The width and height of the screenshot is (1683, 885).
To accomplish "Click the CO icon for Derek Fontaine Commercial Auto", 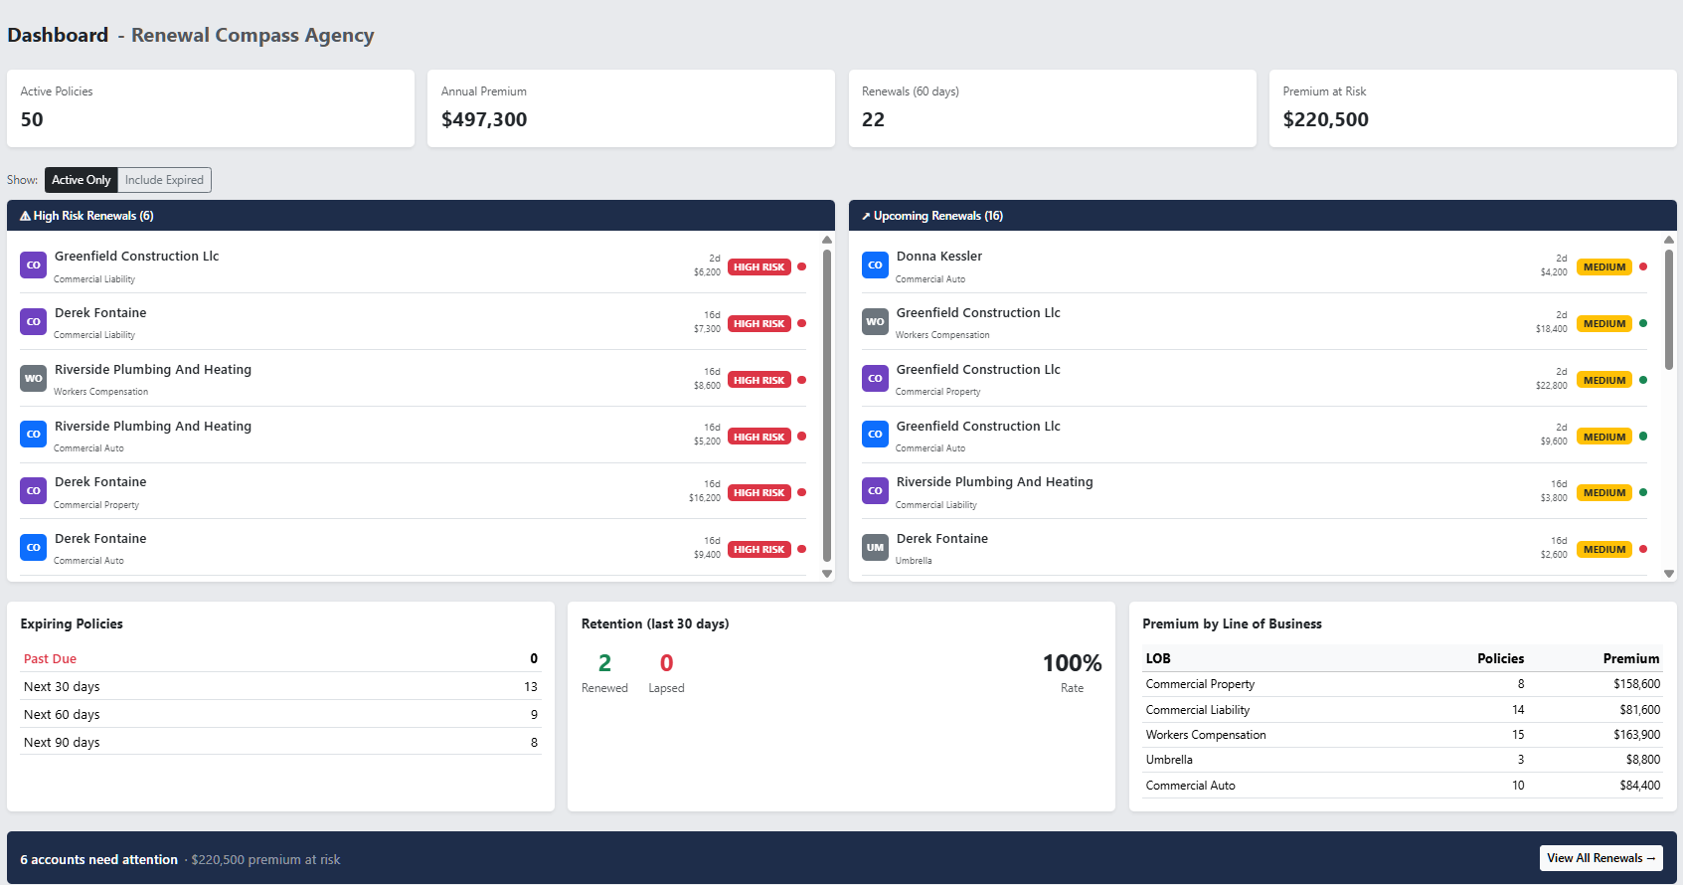I will pos(34,548).
